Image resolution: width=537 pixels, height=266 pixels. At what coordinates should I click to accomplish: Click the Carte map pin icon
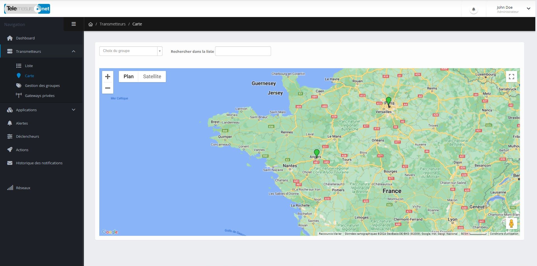tap(19, 75)
